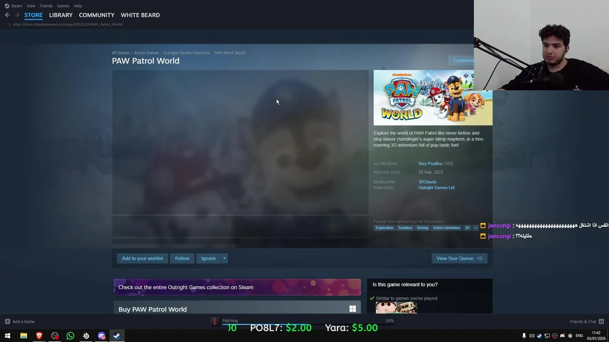Open the Very Positive reviews link
Viewport: 609px width, 342px height.
pyautogui.click(x=430, y=163)
